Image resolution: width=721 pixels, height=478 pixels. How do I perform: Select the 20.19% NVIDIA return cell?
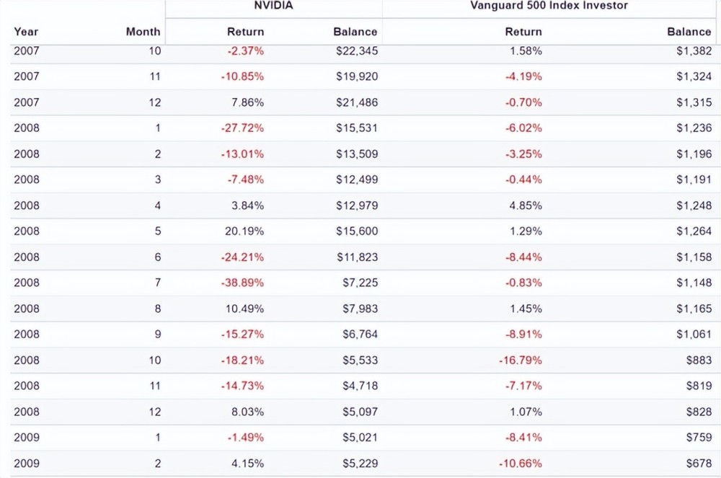(x=245, y=231)
